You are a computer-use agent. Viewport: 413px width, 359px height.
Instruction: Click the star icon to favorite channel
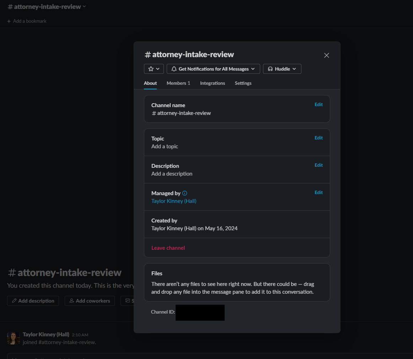pos(151,68)
